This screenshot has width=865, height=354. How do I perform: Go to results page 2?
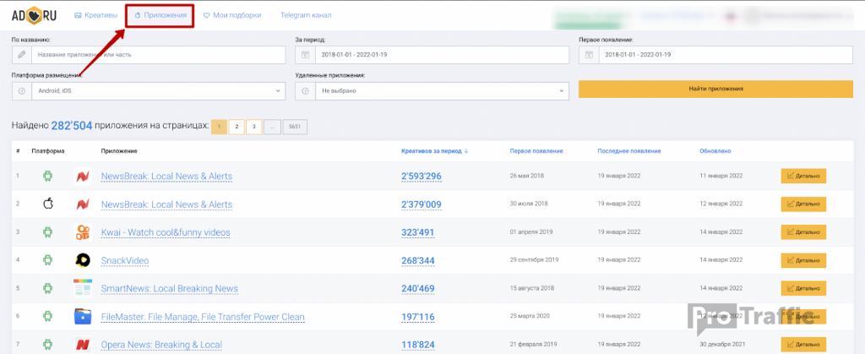[237, 127]
